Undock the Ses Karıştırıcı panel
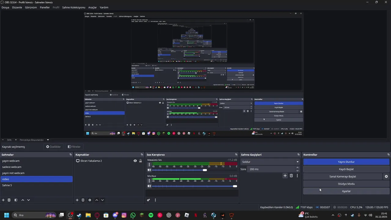This screenshot has width=391, height=220. click(x=236, y=155)
